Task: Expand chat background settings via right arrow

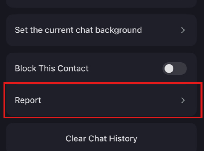Action: tap(183, 30)
